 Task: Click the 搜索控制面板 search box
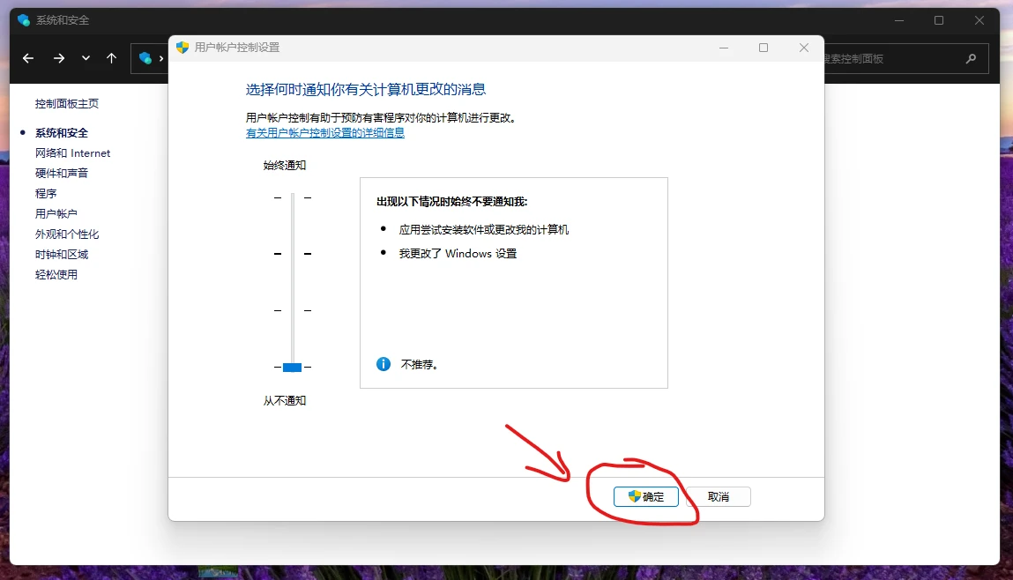point(890,57)
